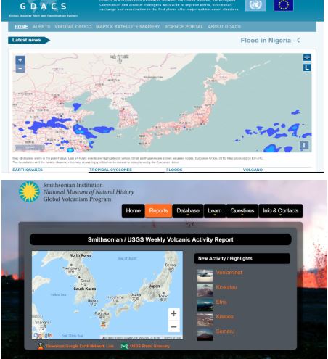
Task: Zoom in on the volcano Google map
Action: (x=173, y=314)
